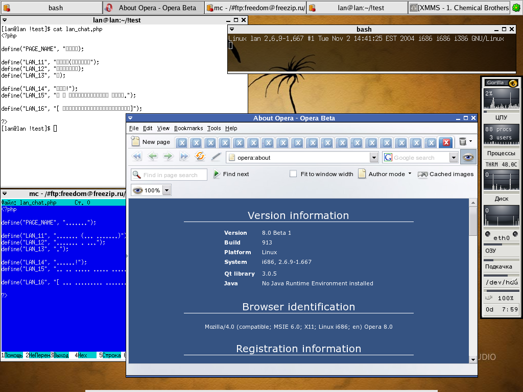Viewport: 523px width, 392px height.
Task: Click the Процессы label in GKrellM
Action: pyautogui.click(x=501, y=153)
